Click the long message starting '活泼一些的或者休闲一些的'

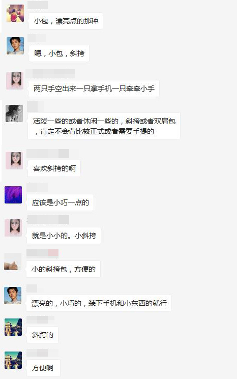104,126
